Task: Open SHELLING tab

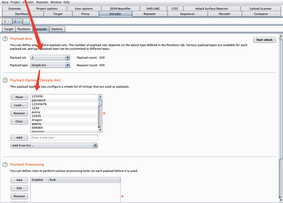Action: [x=153, y=8]
